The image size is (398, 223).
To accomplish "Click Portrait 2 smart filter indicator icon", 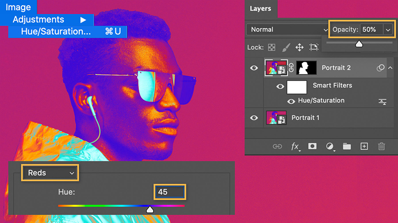I will [x=380, y=68].
